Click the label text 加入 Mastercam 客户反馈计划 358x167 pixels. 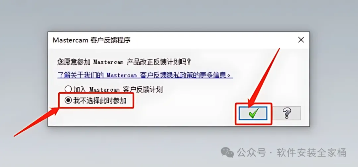coord(118,90)
